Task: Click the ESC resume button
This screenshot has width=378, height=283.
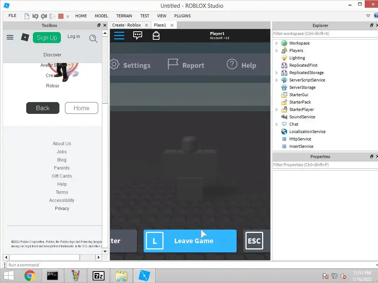Action: click(x=257, y=241)
